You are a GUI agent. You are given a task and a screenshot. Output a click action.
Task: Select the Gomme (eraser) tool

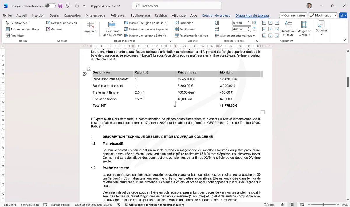tap(53, 29)
